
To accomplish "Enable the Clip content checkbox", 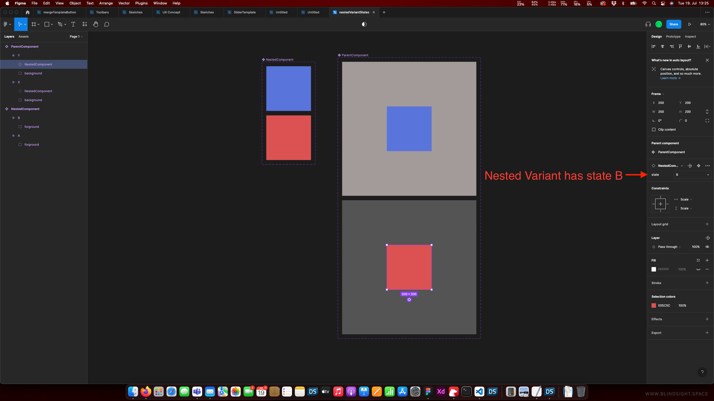I will [654, 129].
